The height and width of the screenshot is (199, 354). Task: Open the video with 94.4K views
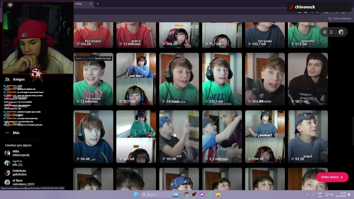click(93, 137)
